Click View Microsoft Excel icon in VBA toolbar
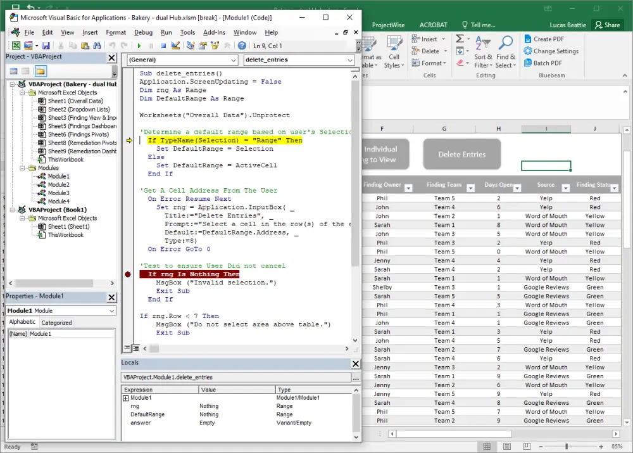 click(16, 46)
